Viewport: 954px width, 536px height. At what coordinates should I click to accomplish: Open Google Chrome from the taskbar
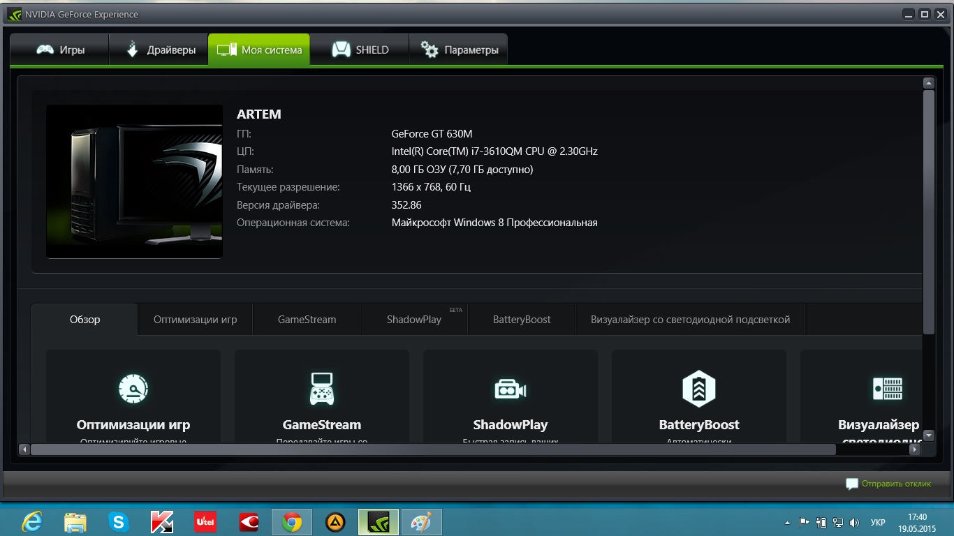click(292, 522)
